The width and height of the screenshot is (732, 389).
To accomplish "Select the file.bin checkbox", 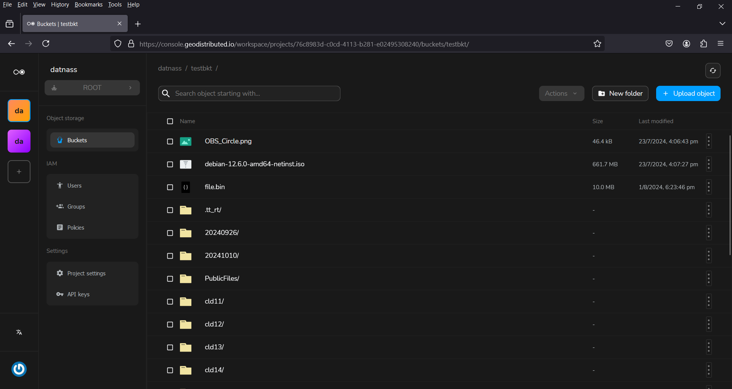I will (170, 187).
